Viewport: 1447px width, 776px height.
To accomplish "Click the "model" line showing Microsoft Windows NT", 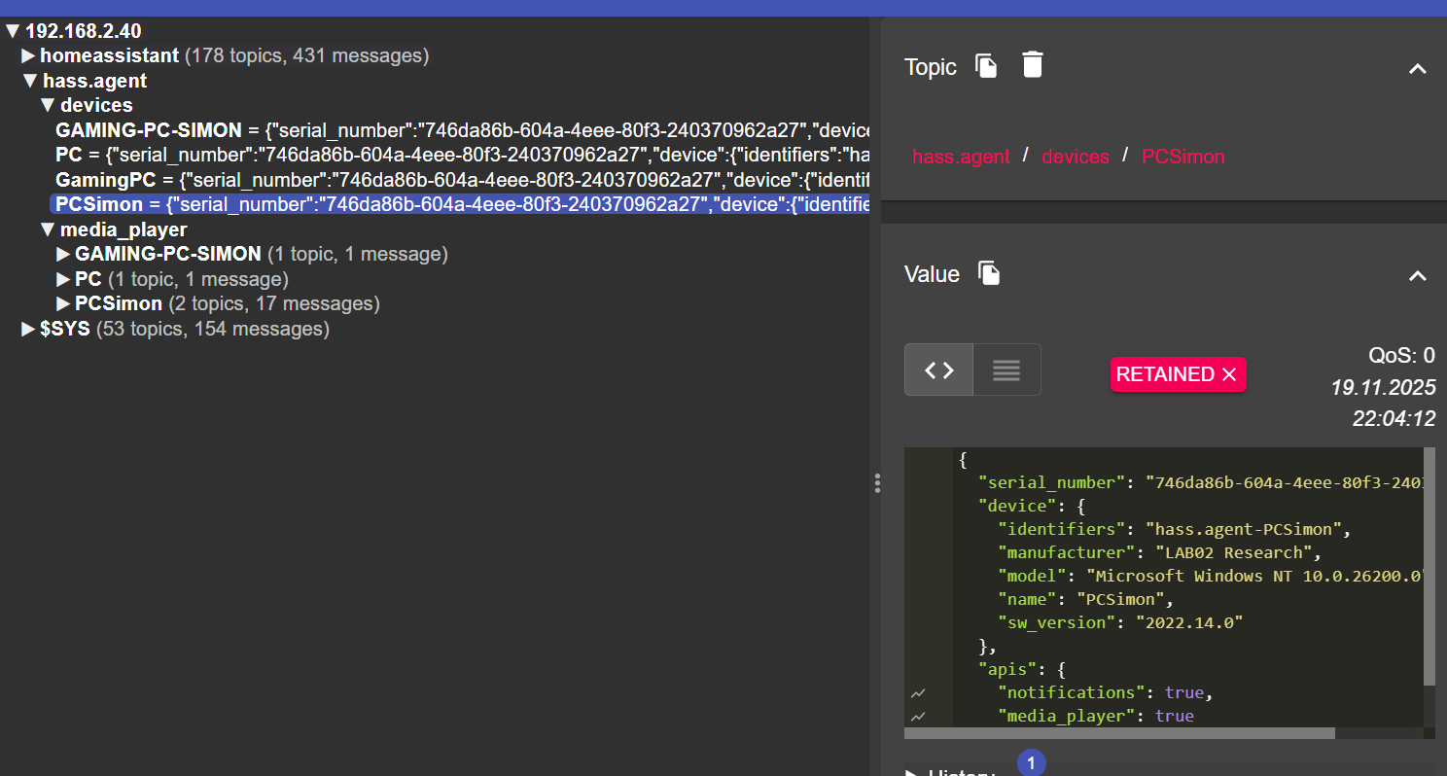I will coord(1211,576).
